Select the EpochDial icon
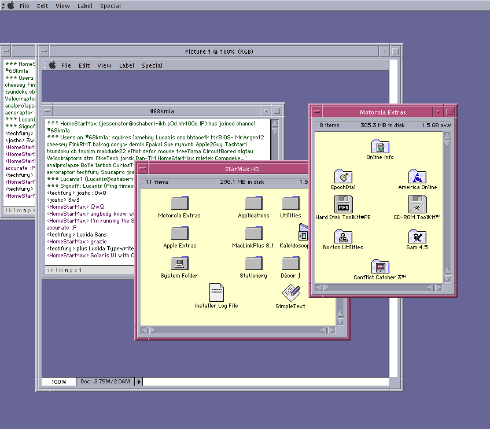This screenshot has height=429, width=490. [343, 177]
